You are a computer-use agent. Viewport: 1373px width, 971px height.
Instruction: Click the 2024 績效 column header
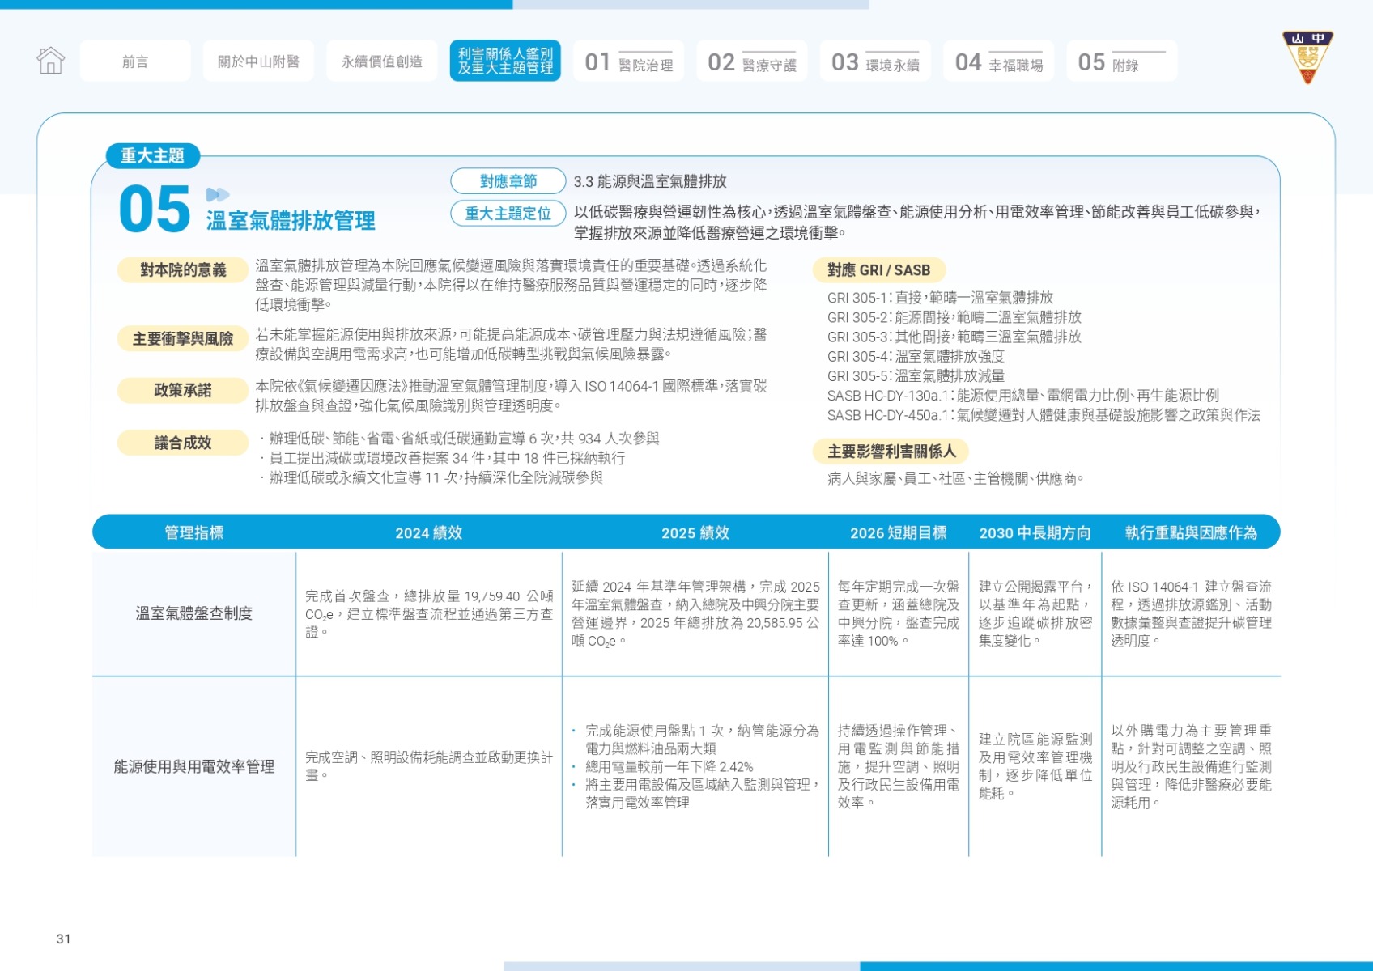(429, 532)
